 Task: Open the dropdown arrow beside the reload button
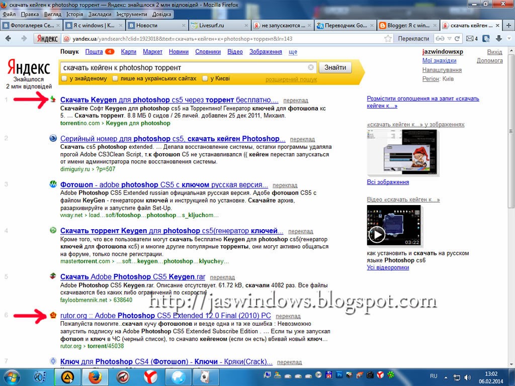pos(449,39)
